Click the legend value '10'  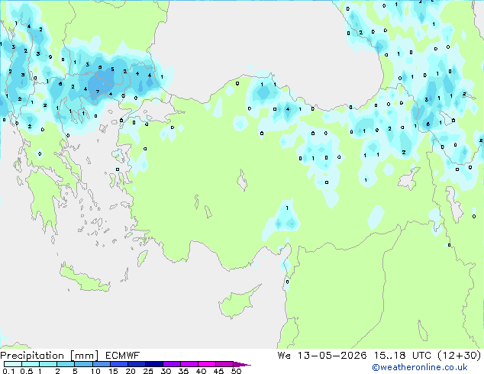pos(95,371)
